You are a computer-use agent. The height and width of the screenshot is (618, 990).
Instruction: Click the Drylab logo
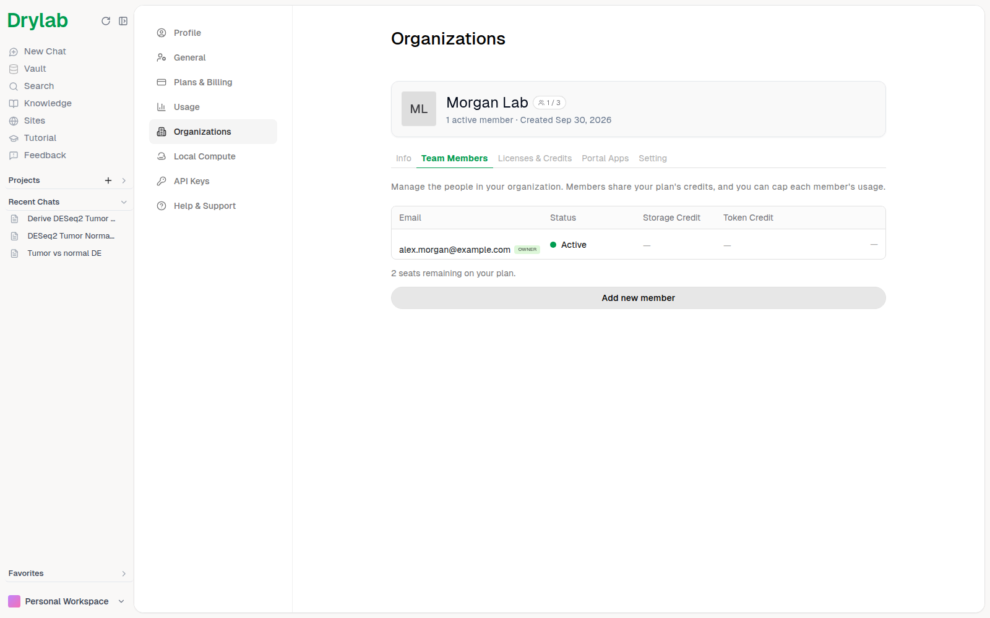point(38,20)
